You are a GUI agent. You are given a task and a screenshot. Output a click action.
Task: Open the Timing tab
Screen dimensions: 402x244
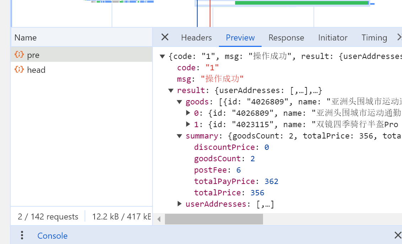(x=374, y=38)
